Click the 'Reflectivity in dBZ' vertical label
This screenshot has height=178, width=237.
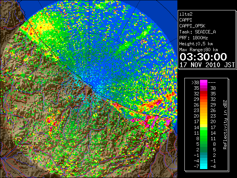tap(225, 125)
